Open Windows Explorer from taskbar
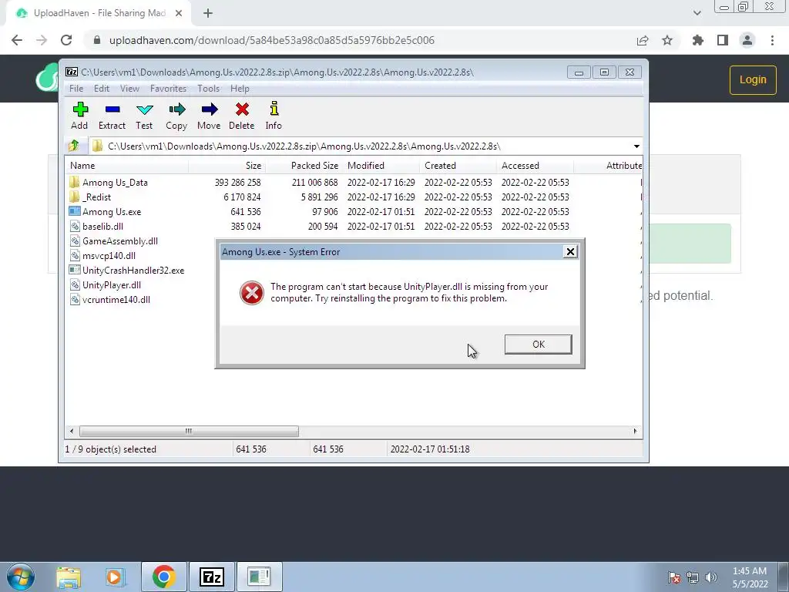 [69, 577]
